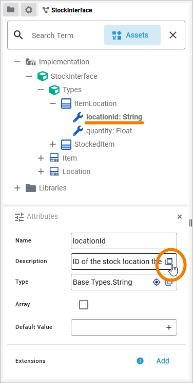Click the search magnifier icon
The width and height of the screenshot is (193, 383).
(x=18, y=35)
